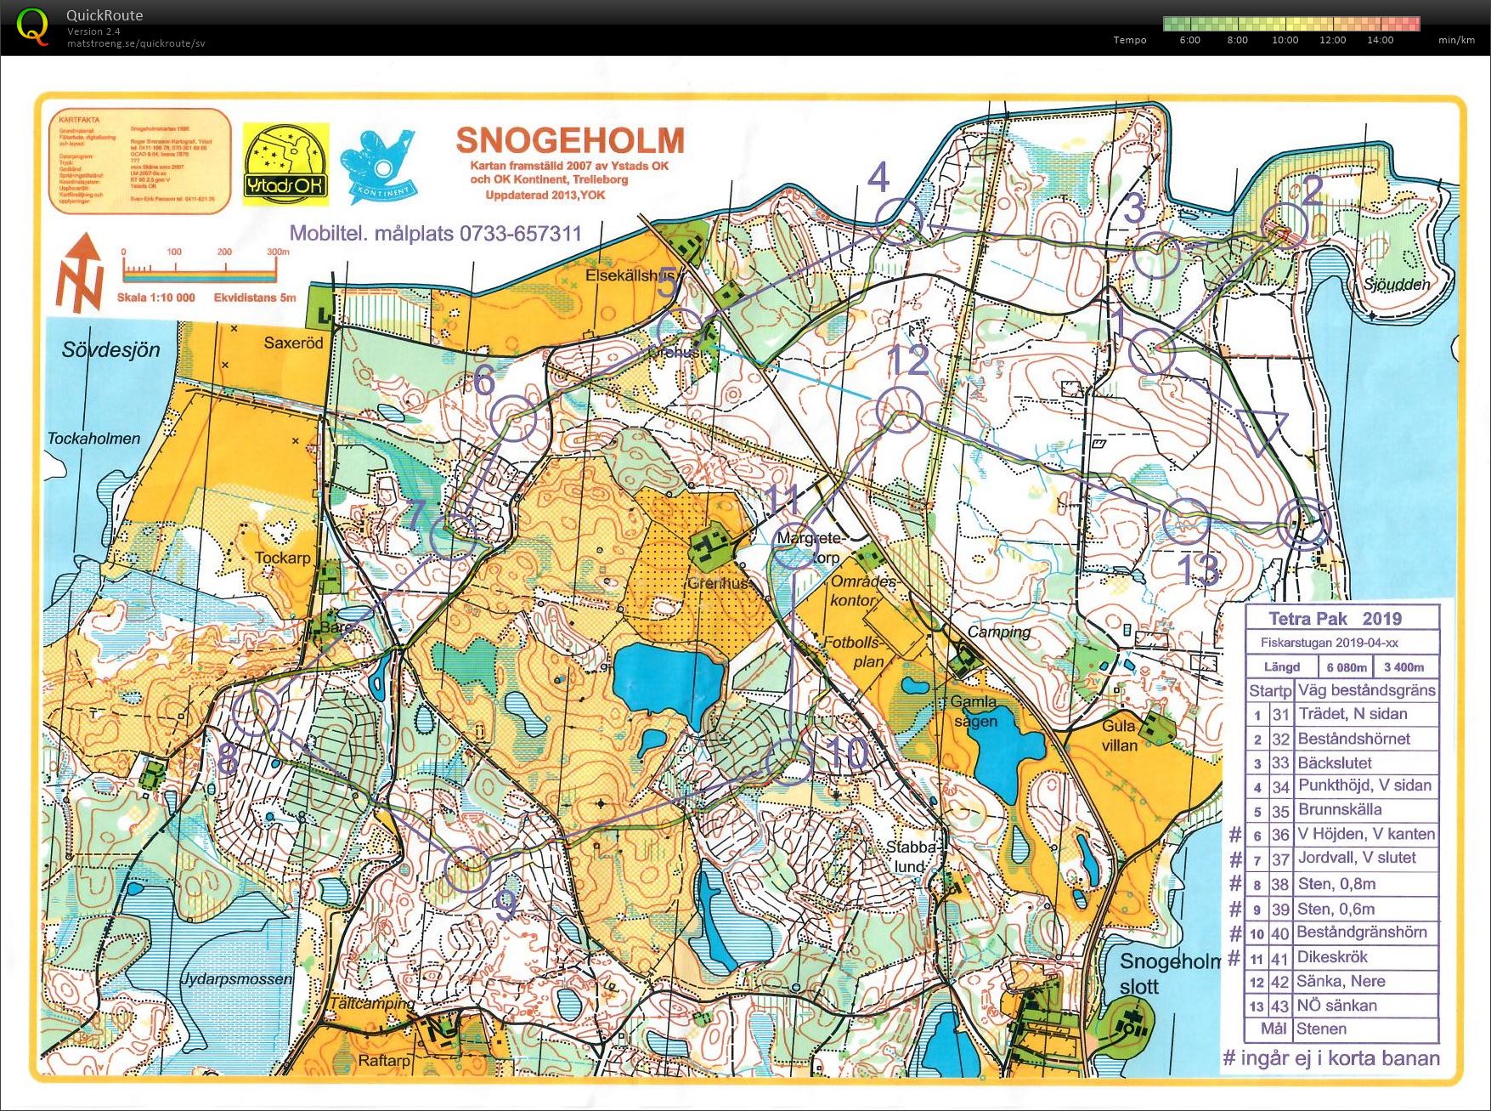1491x1111 pixels.
Task: Click the 'Ekvidistans 5m' text
Action: pos(255,298)
